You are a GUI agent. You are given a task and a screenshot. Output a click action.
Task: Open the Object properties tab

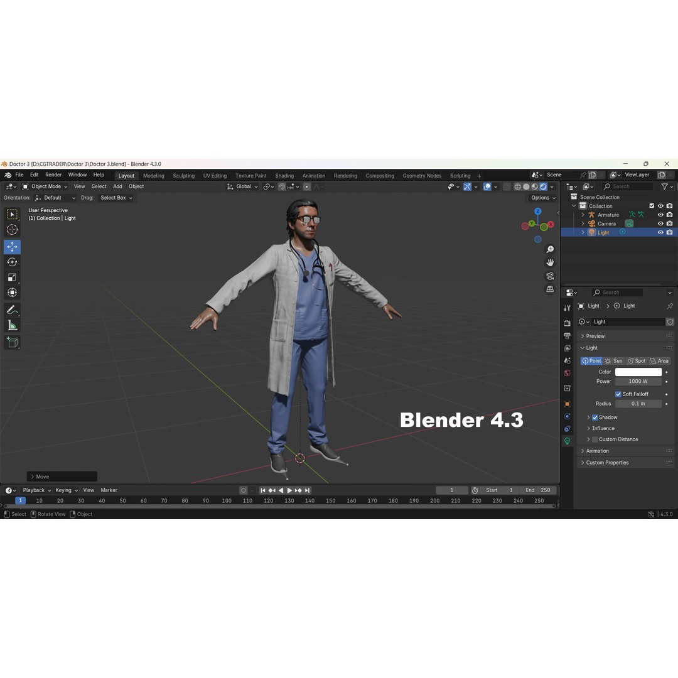568,404
